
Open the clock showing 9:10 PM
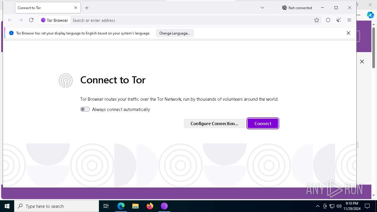coord(352,206)
